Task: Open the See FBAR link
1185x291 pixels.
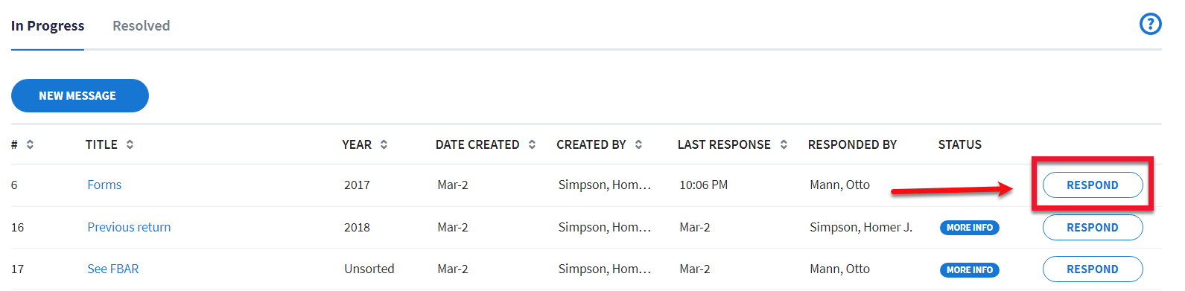Action: click(113, 269)
